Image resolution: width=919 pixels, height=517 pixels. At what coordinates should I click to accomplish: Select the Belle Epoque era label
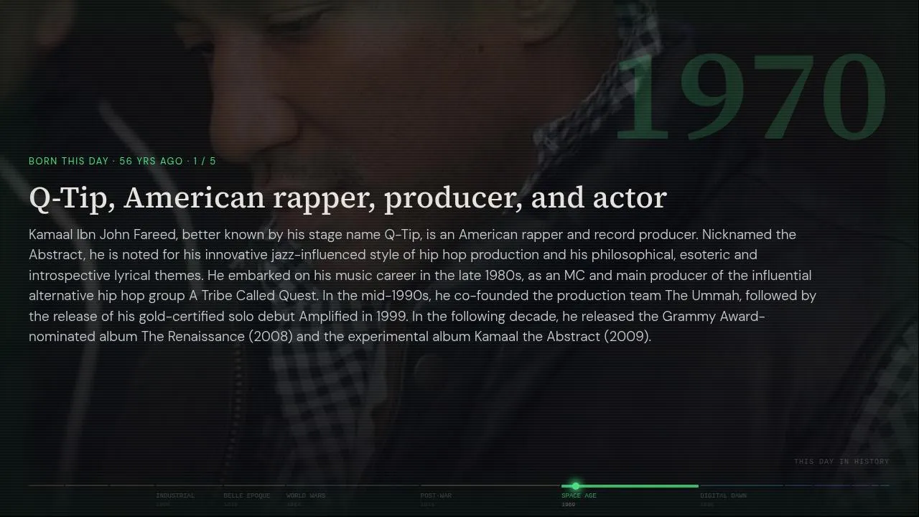[247, 495]
